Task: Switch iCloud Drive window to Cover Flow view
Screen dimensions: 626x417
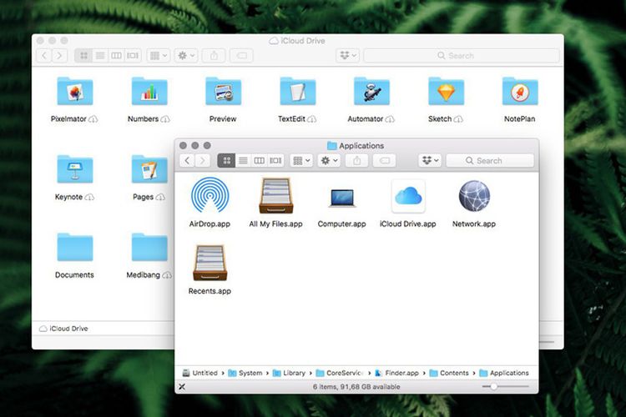Action: click(133, 56)
